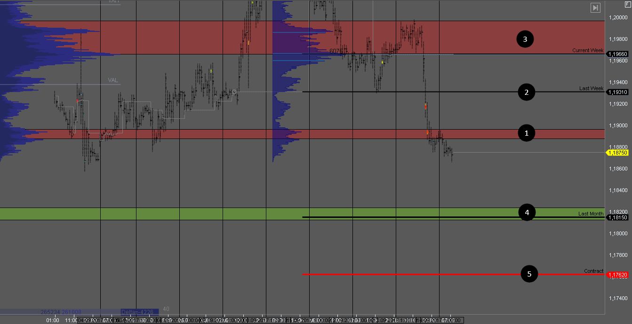The height and width of the screenshot is (324, 632).
Task: Click the black circle marker numbered 5
Action: pyautogui.click(x=529, y=274)
